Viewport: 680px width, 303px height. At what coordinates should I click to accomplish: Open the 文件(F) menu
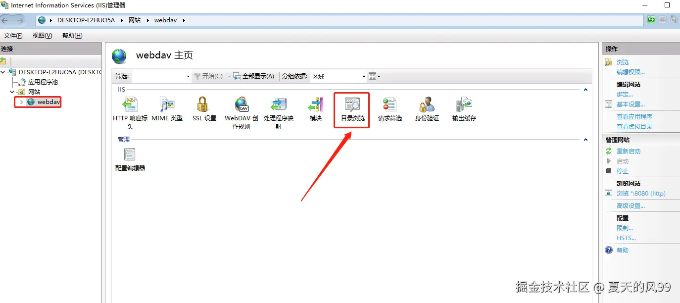(x=13, y=36)
